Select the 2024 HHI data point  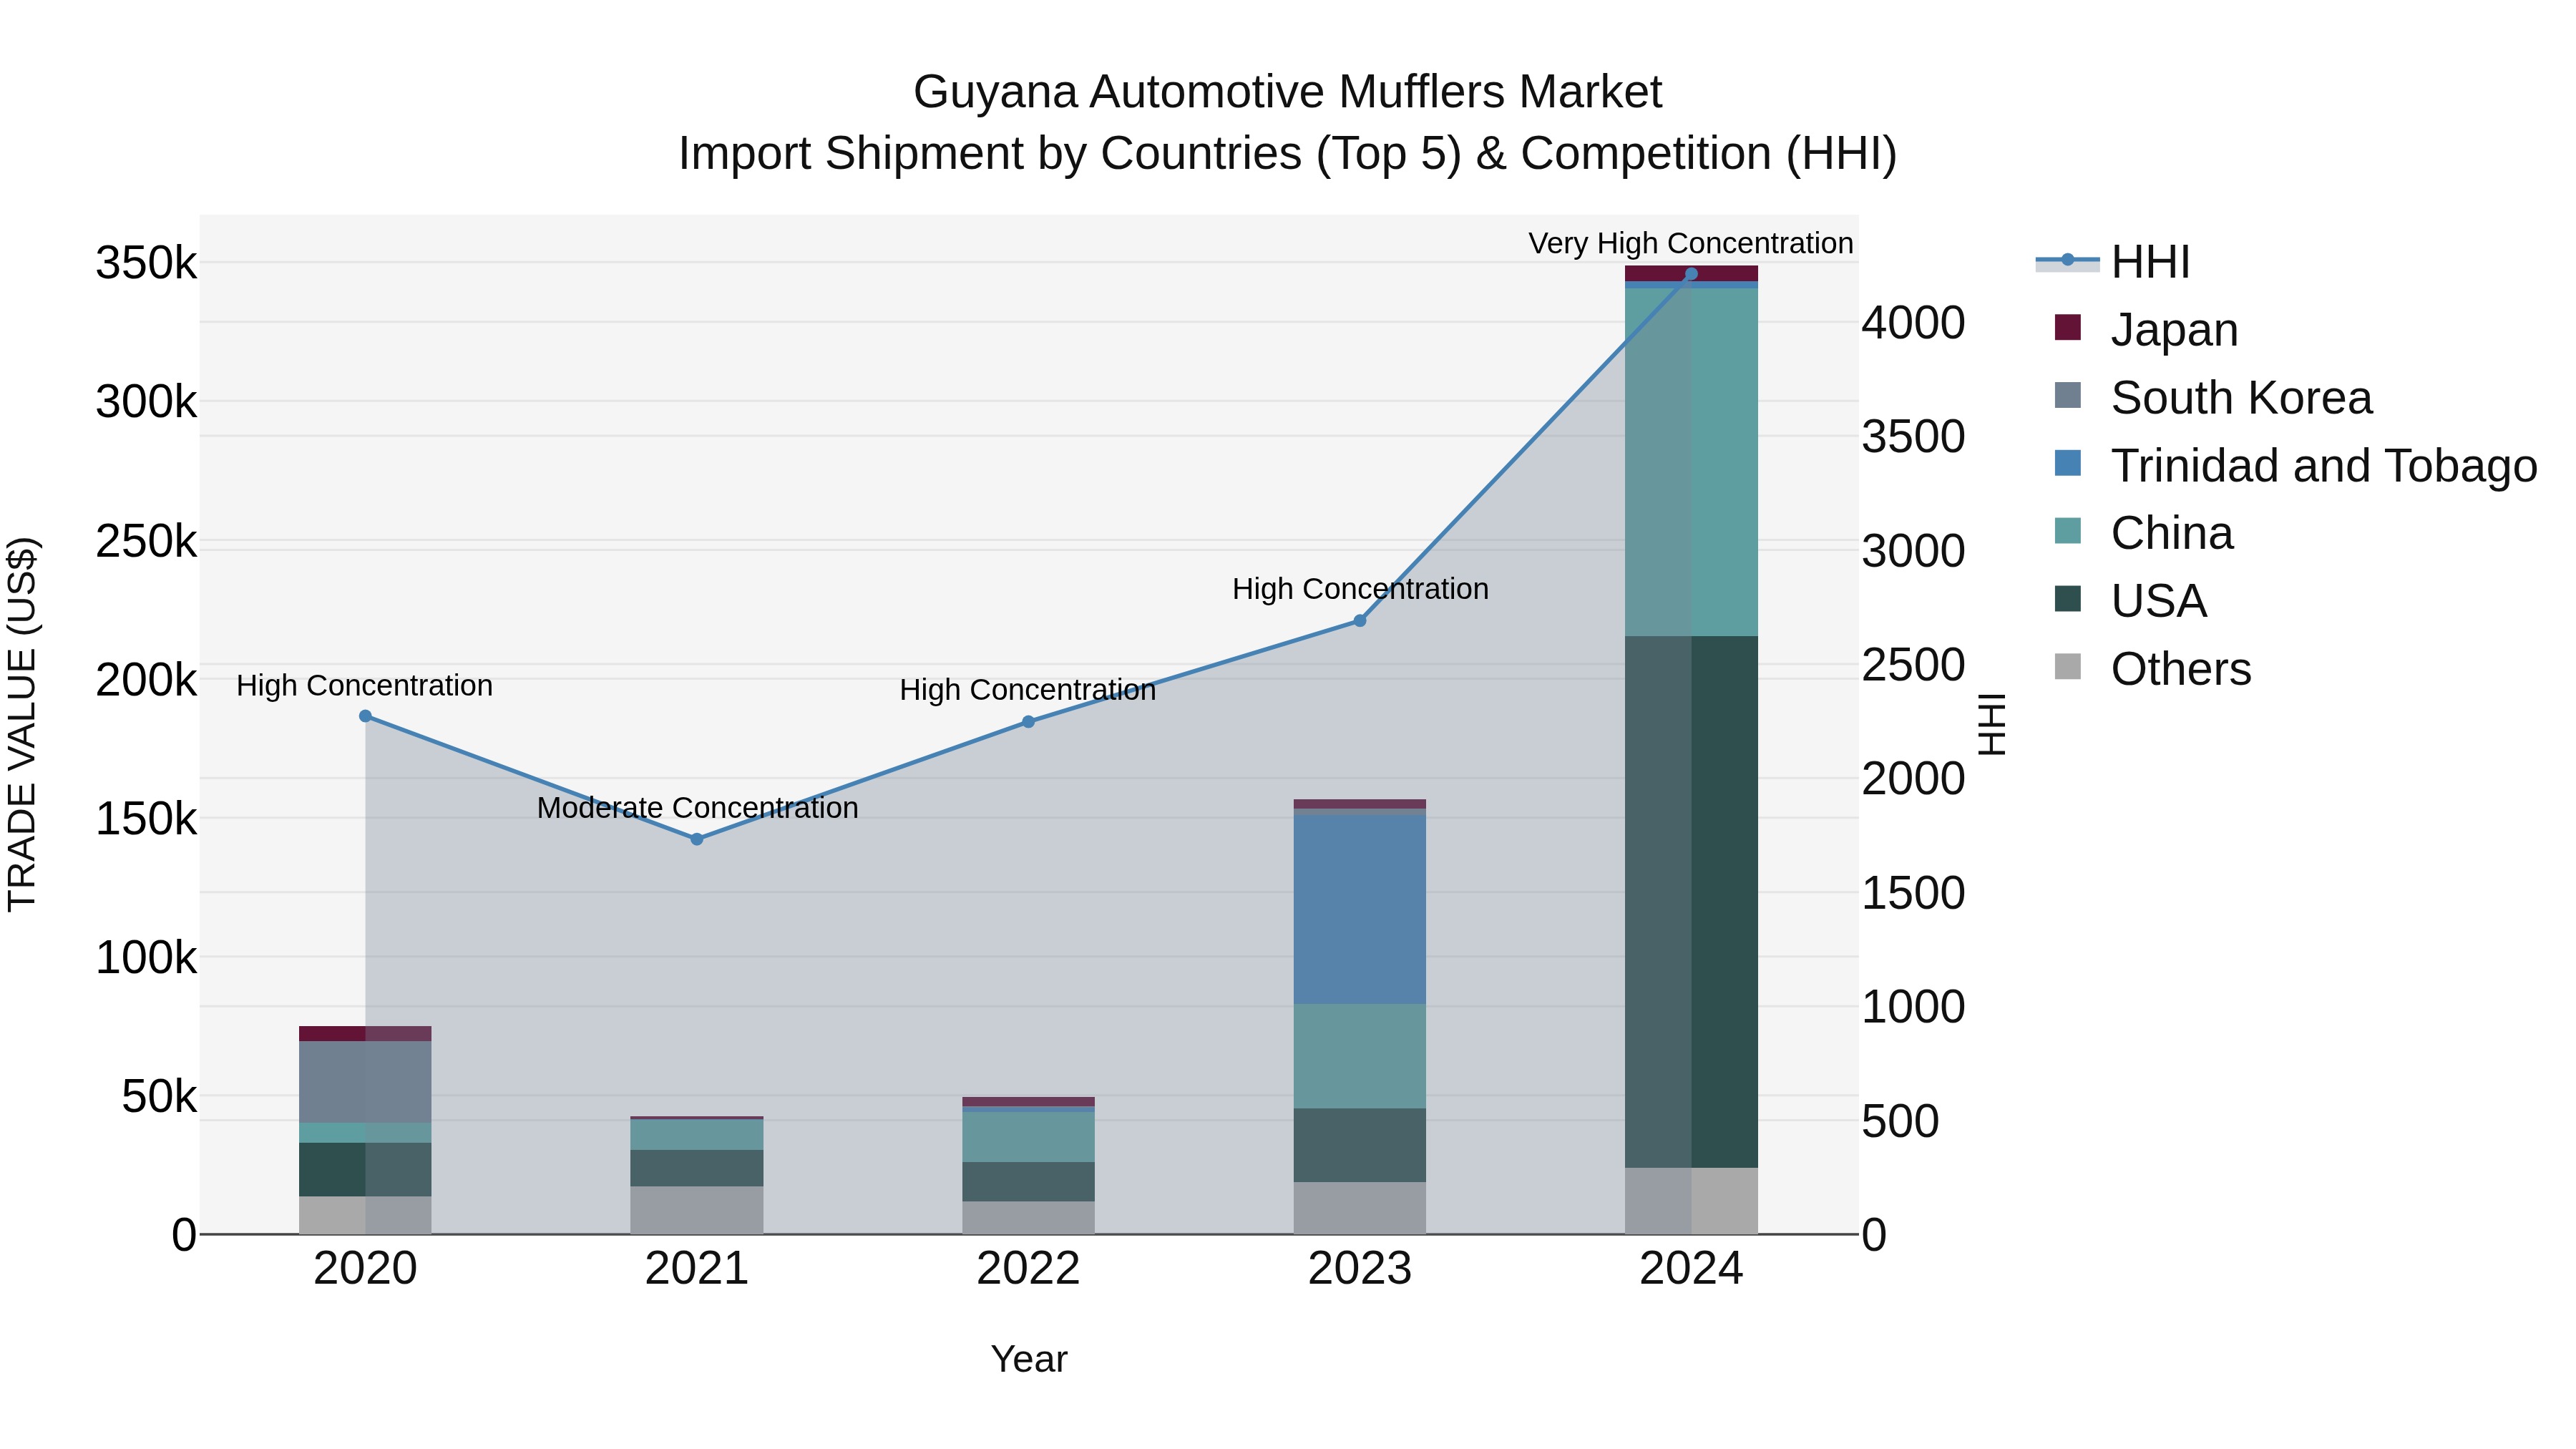[x=1691, y=273]
